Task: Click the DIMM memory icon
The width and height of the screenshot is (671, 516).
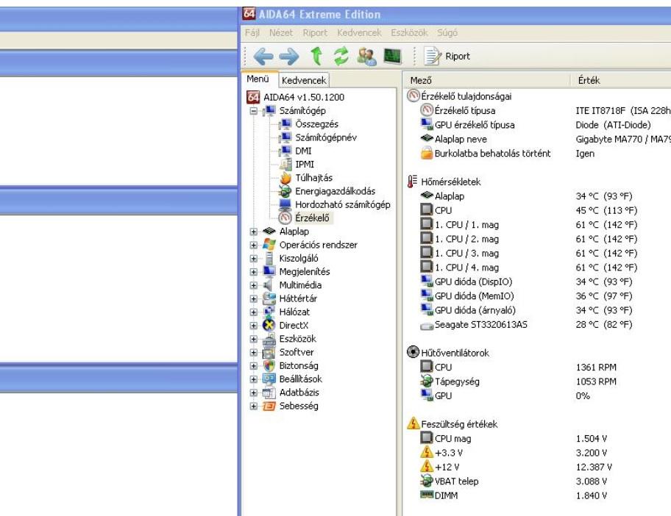Action: 427,495
